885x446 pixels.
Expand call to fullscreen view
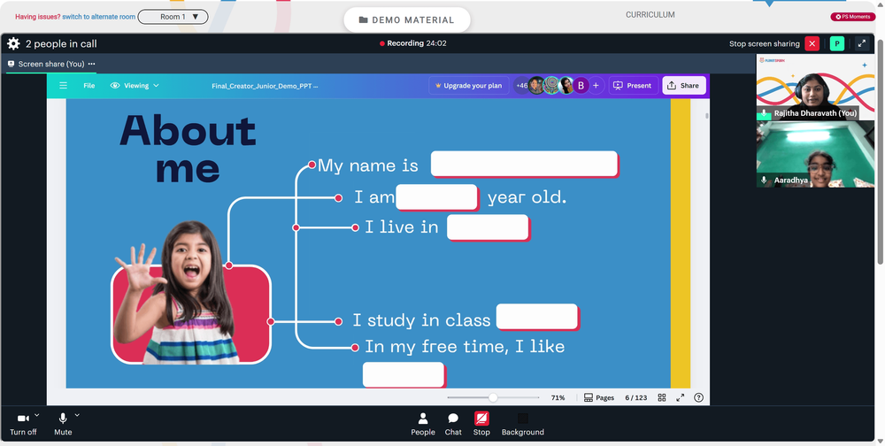point(862,43)
